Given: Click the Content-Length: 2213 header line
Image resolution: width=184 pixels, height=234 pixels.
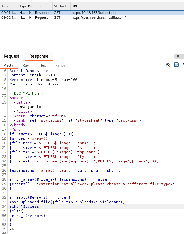Looking at the screenshot, I should 32,75.
